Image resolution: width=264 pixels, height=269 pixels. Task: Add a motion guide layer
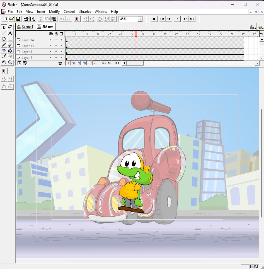coord(25,63)
